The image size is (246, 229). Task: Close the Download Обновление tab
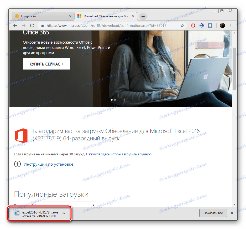click(133, 16)
